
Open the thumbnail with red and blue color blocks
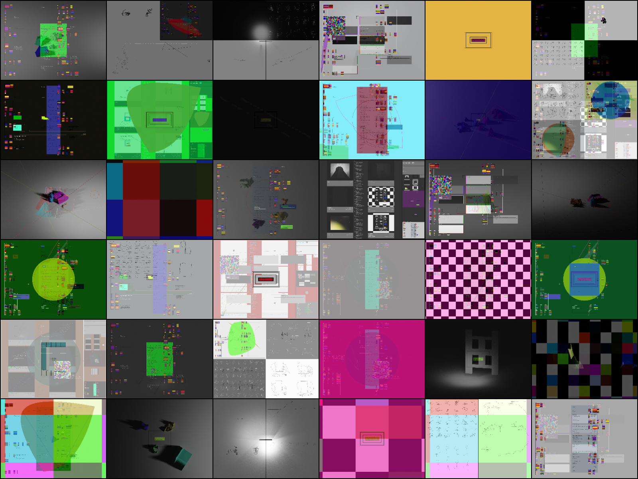[x=159, y=200]
